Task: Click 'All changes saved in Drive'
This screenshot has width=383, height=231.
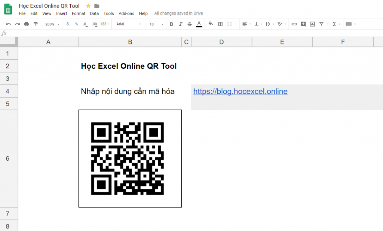Action: [x=178, y=13]
